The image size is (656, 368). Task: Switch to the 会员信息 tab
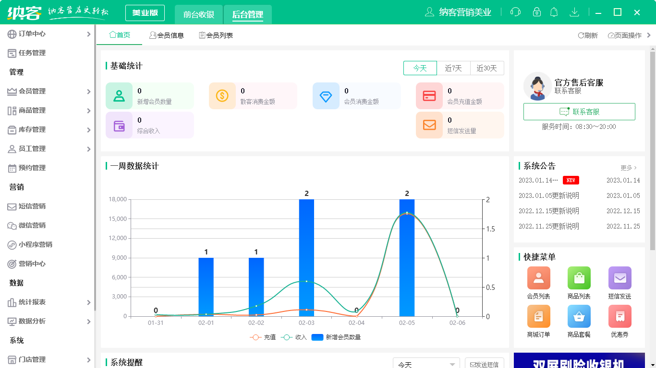167,34
